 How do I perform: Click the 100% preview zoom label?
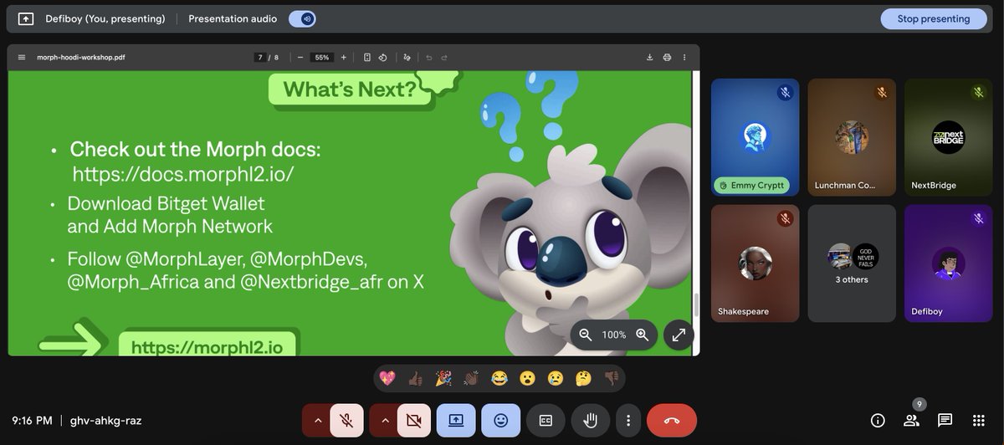614,335
